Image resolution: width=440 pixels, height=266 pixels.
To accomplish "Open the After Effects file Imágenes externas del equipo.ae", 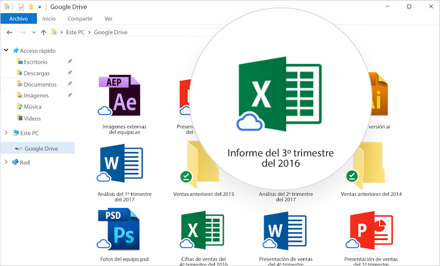I will pos(119,95).
